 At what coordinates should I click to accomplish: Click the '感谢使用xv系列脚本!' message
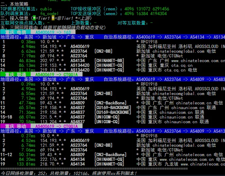coord(115,173)
